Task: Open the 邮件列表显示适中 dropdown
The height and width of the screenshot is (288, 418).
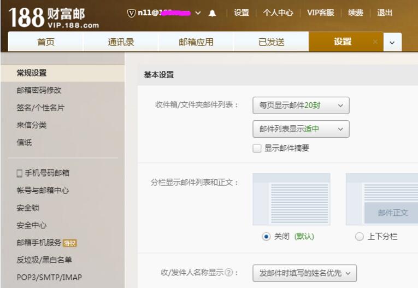Action: (301, 129)
